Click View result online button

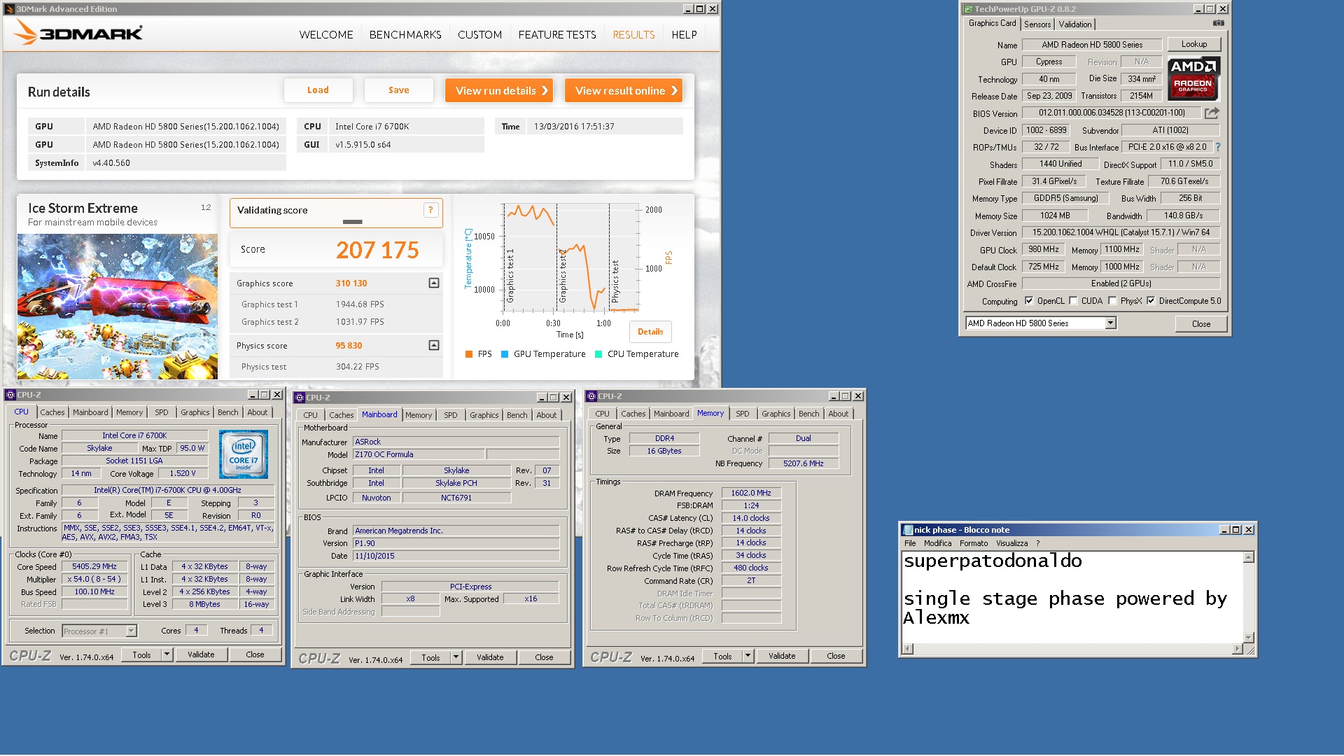coord(624,90)
